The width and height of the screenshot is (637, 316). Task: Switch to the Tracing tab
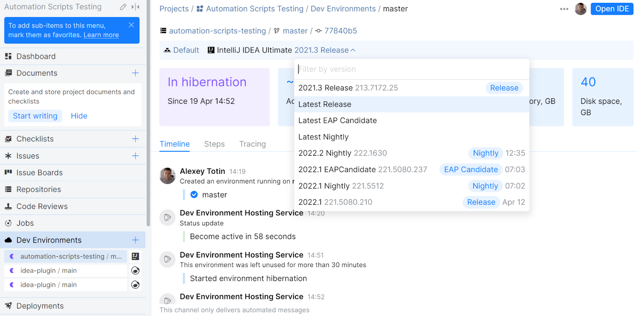click(x=252, y=144)
